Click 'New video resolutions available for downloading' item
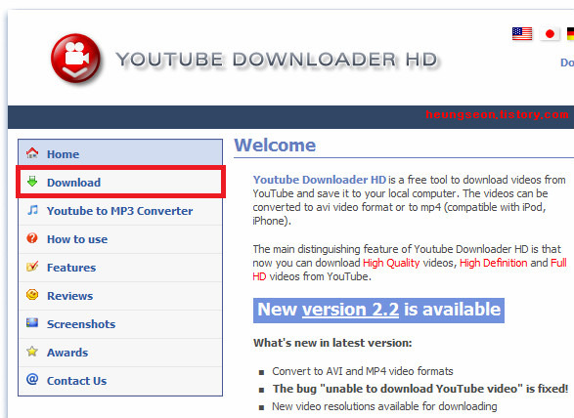This screenshot has height=418, width=574. [384, 406]
